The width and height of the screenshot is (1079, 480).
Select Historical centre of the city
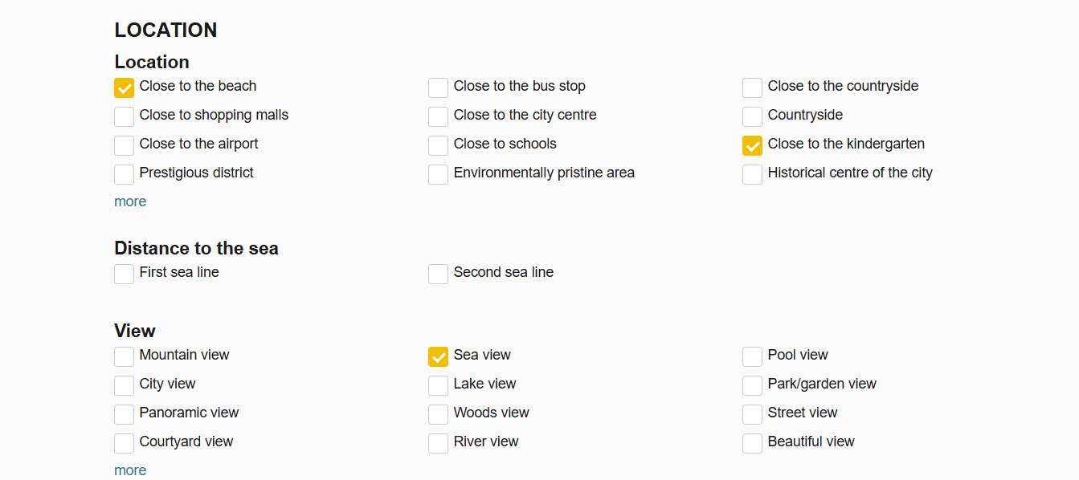[x=752, y=174]
